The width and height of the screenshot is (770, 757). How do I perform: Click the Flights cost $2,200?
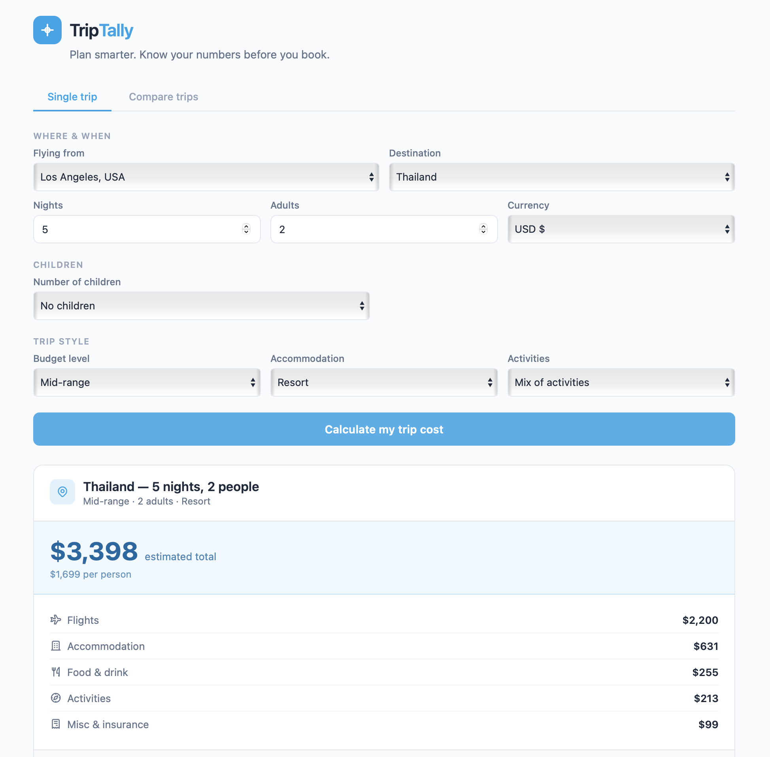(700, 620)
